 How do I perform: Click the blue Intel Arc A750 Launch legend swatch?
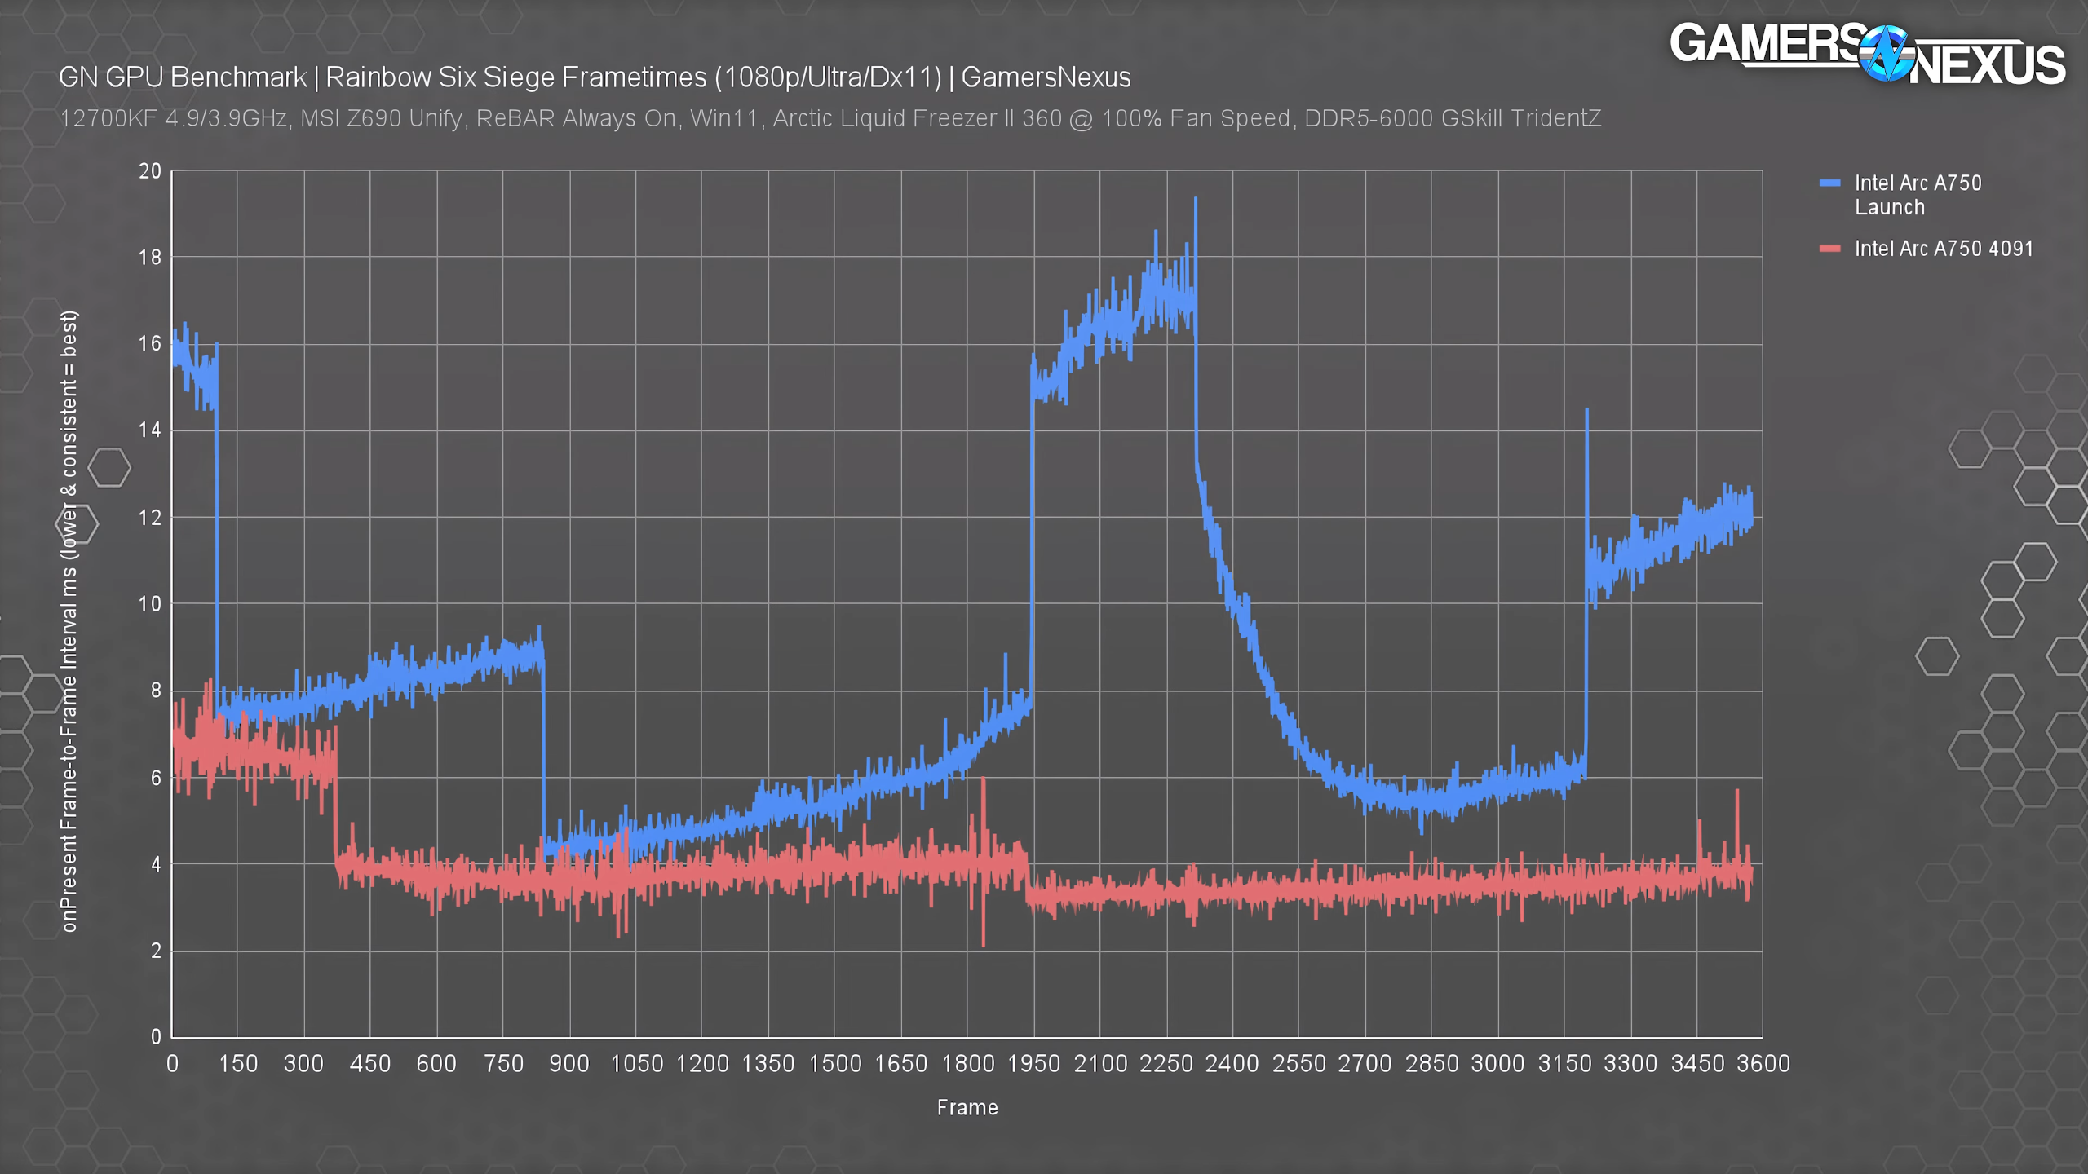click(x=1829, y=183)
